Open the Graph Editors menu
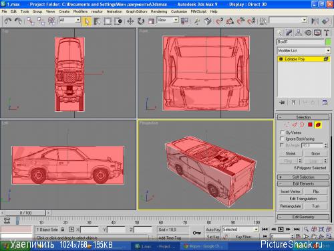The height and width of the screenshot is (251, 334). (136, 11)
